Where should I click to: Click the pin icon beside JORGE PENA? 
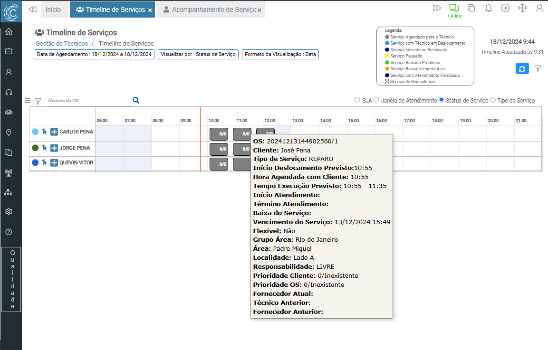tap(44, 148)
